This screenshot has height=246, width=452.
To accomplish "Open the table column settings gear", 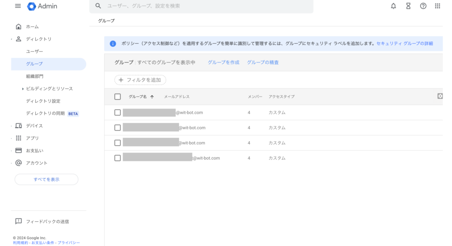I will coord(440,96).
